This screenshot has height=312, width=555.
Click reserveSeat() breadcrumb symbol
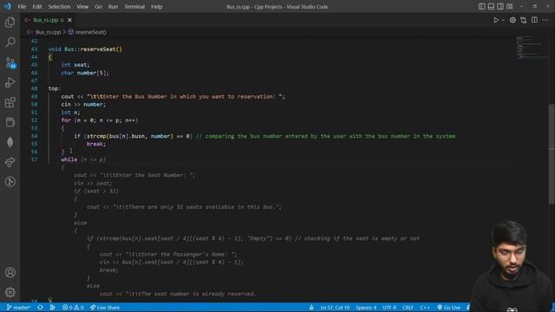(90, 32)
